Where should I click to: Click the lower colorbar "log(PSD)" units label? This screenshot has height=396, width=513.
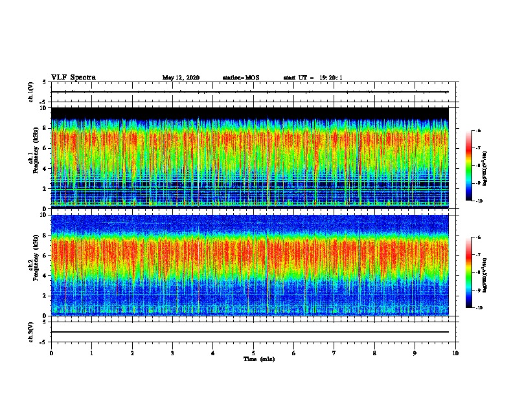click(485, 275)
